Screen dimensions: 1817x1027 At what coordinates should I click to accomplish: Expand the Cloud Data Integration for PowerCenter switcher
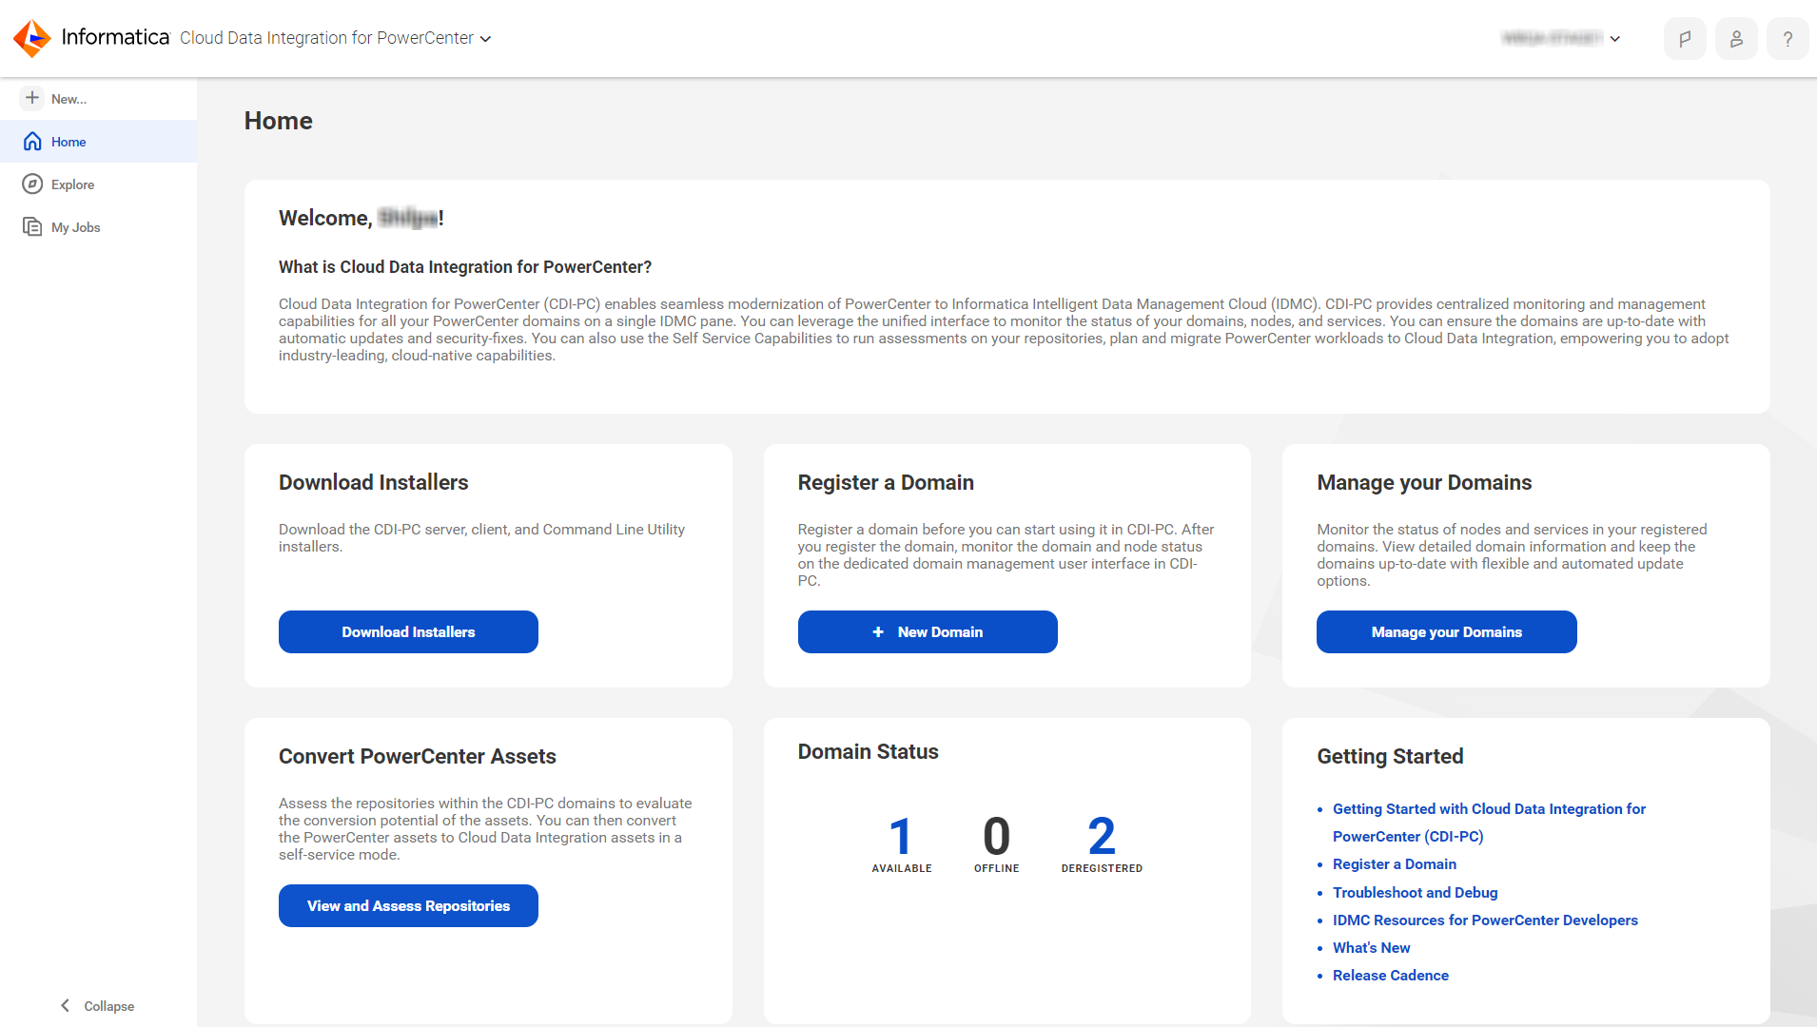click(335, 38)
